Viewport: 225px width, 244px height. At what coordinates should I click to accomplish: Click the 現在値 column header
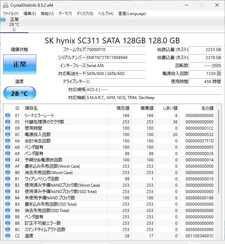(120, 108)
